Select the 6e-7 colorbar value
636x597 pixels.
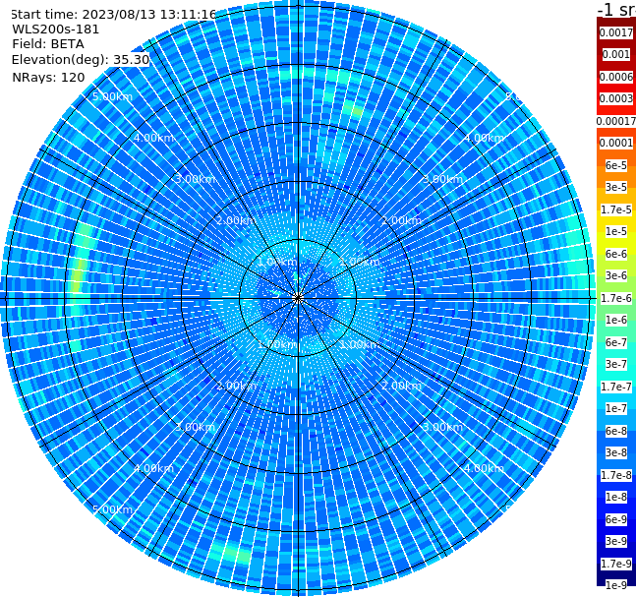coord(616,342)
